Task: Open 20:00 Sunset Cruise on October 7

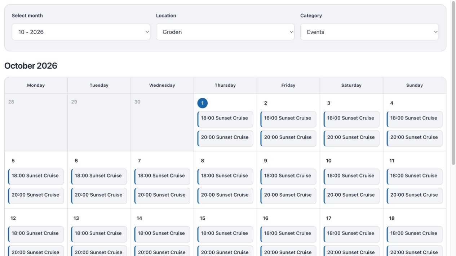Action: click(x=162, y=196)
